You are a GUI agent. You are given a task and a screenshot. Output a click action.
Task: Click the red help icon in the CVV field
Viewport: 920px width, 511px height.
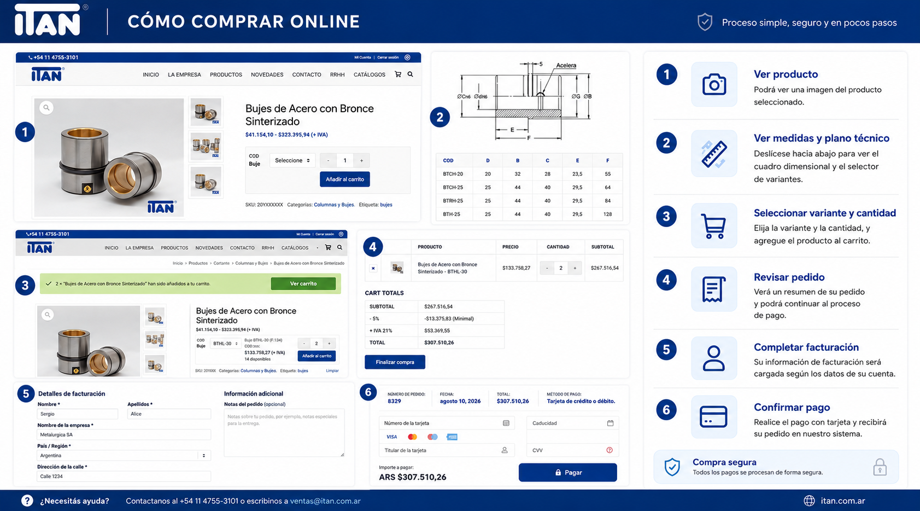[610, 450]
